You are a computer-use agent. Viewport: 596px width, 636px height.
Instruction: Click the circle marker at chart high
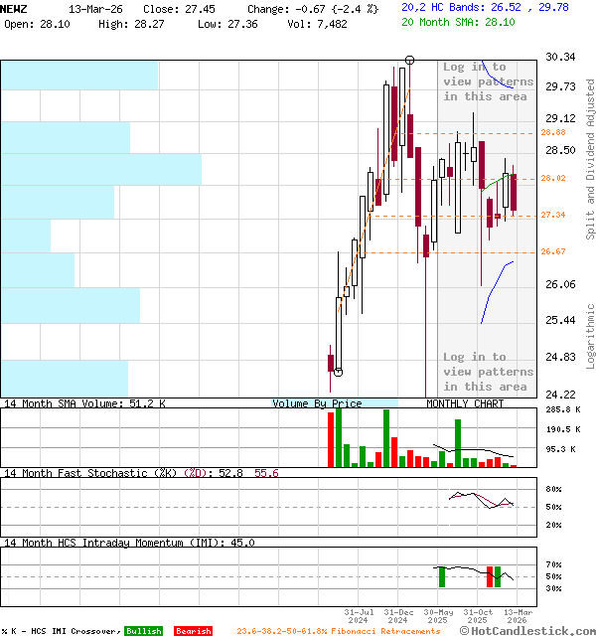pos(409,60)
